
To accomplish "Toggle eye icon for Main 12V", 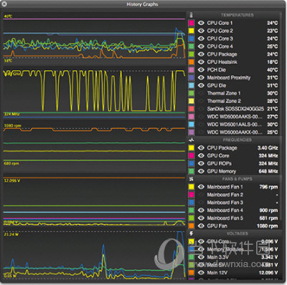I will 201,273.
